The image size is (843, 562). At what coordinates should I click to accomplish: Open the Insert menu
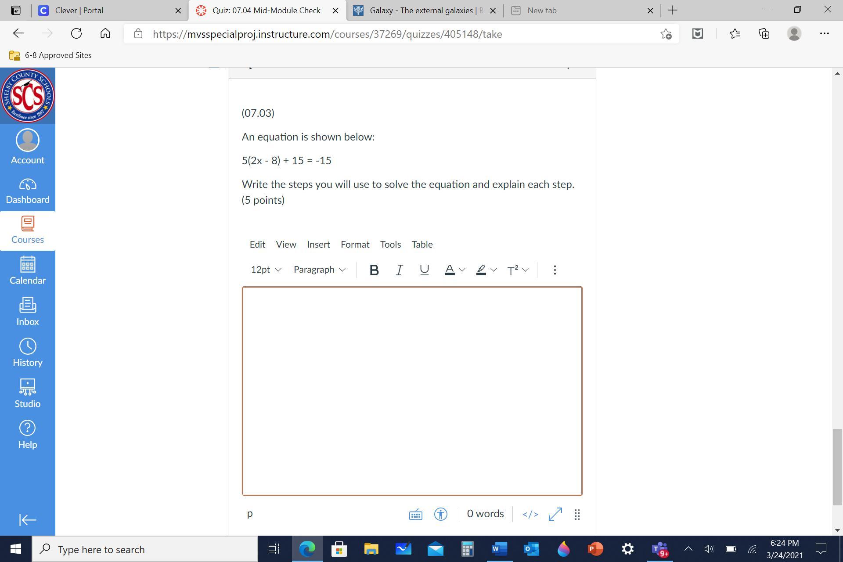[x=318, y=245]
